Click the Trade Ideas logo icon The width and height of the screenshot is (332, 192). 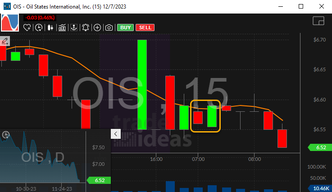pos(10,23)
